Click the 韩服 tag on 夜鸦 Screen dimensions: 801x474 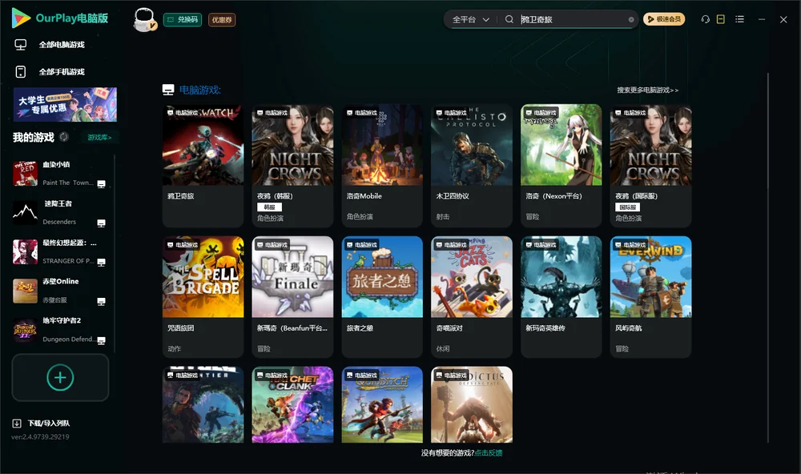[x=269, y=207]
